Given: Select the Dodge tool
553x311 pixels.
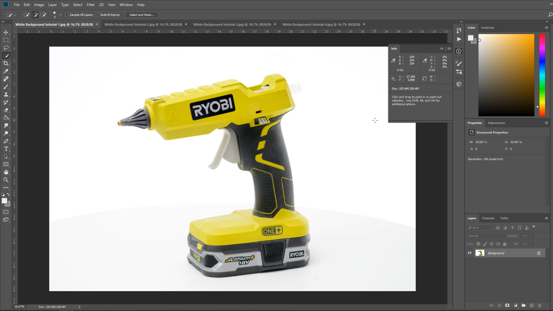Looking at the screenshot, I should coord(6,133).
